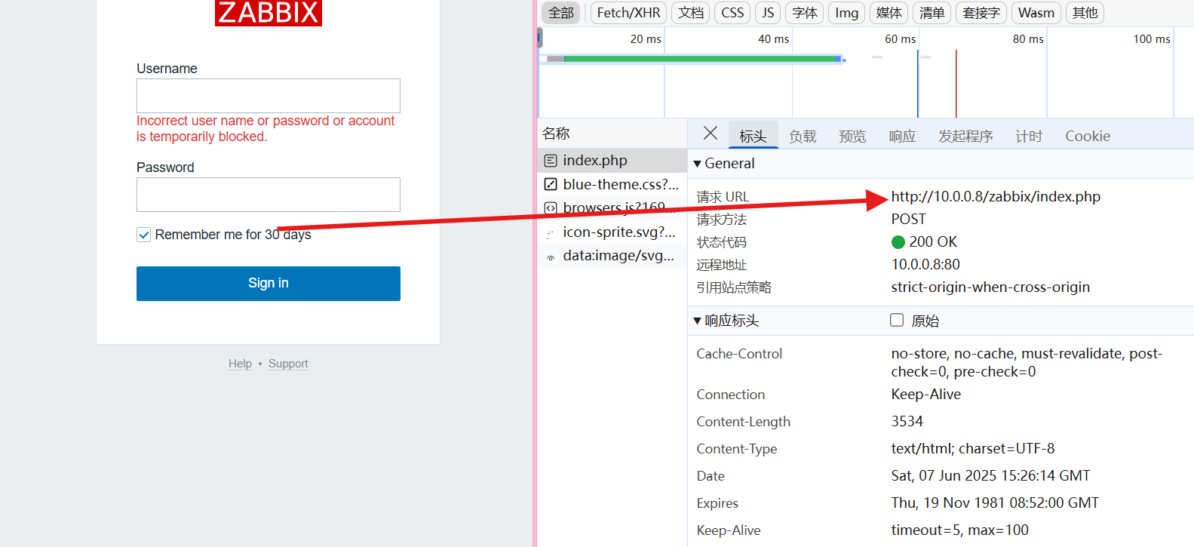Enable the 原始 raw headers checkbox
1194x547 pixels.
(x=897, y=320)
